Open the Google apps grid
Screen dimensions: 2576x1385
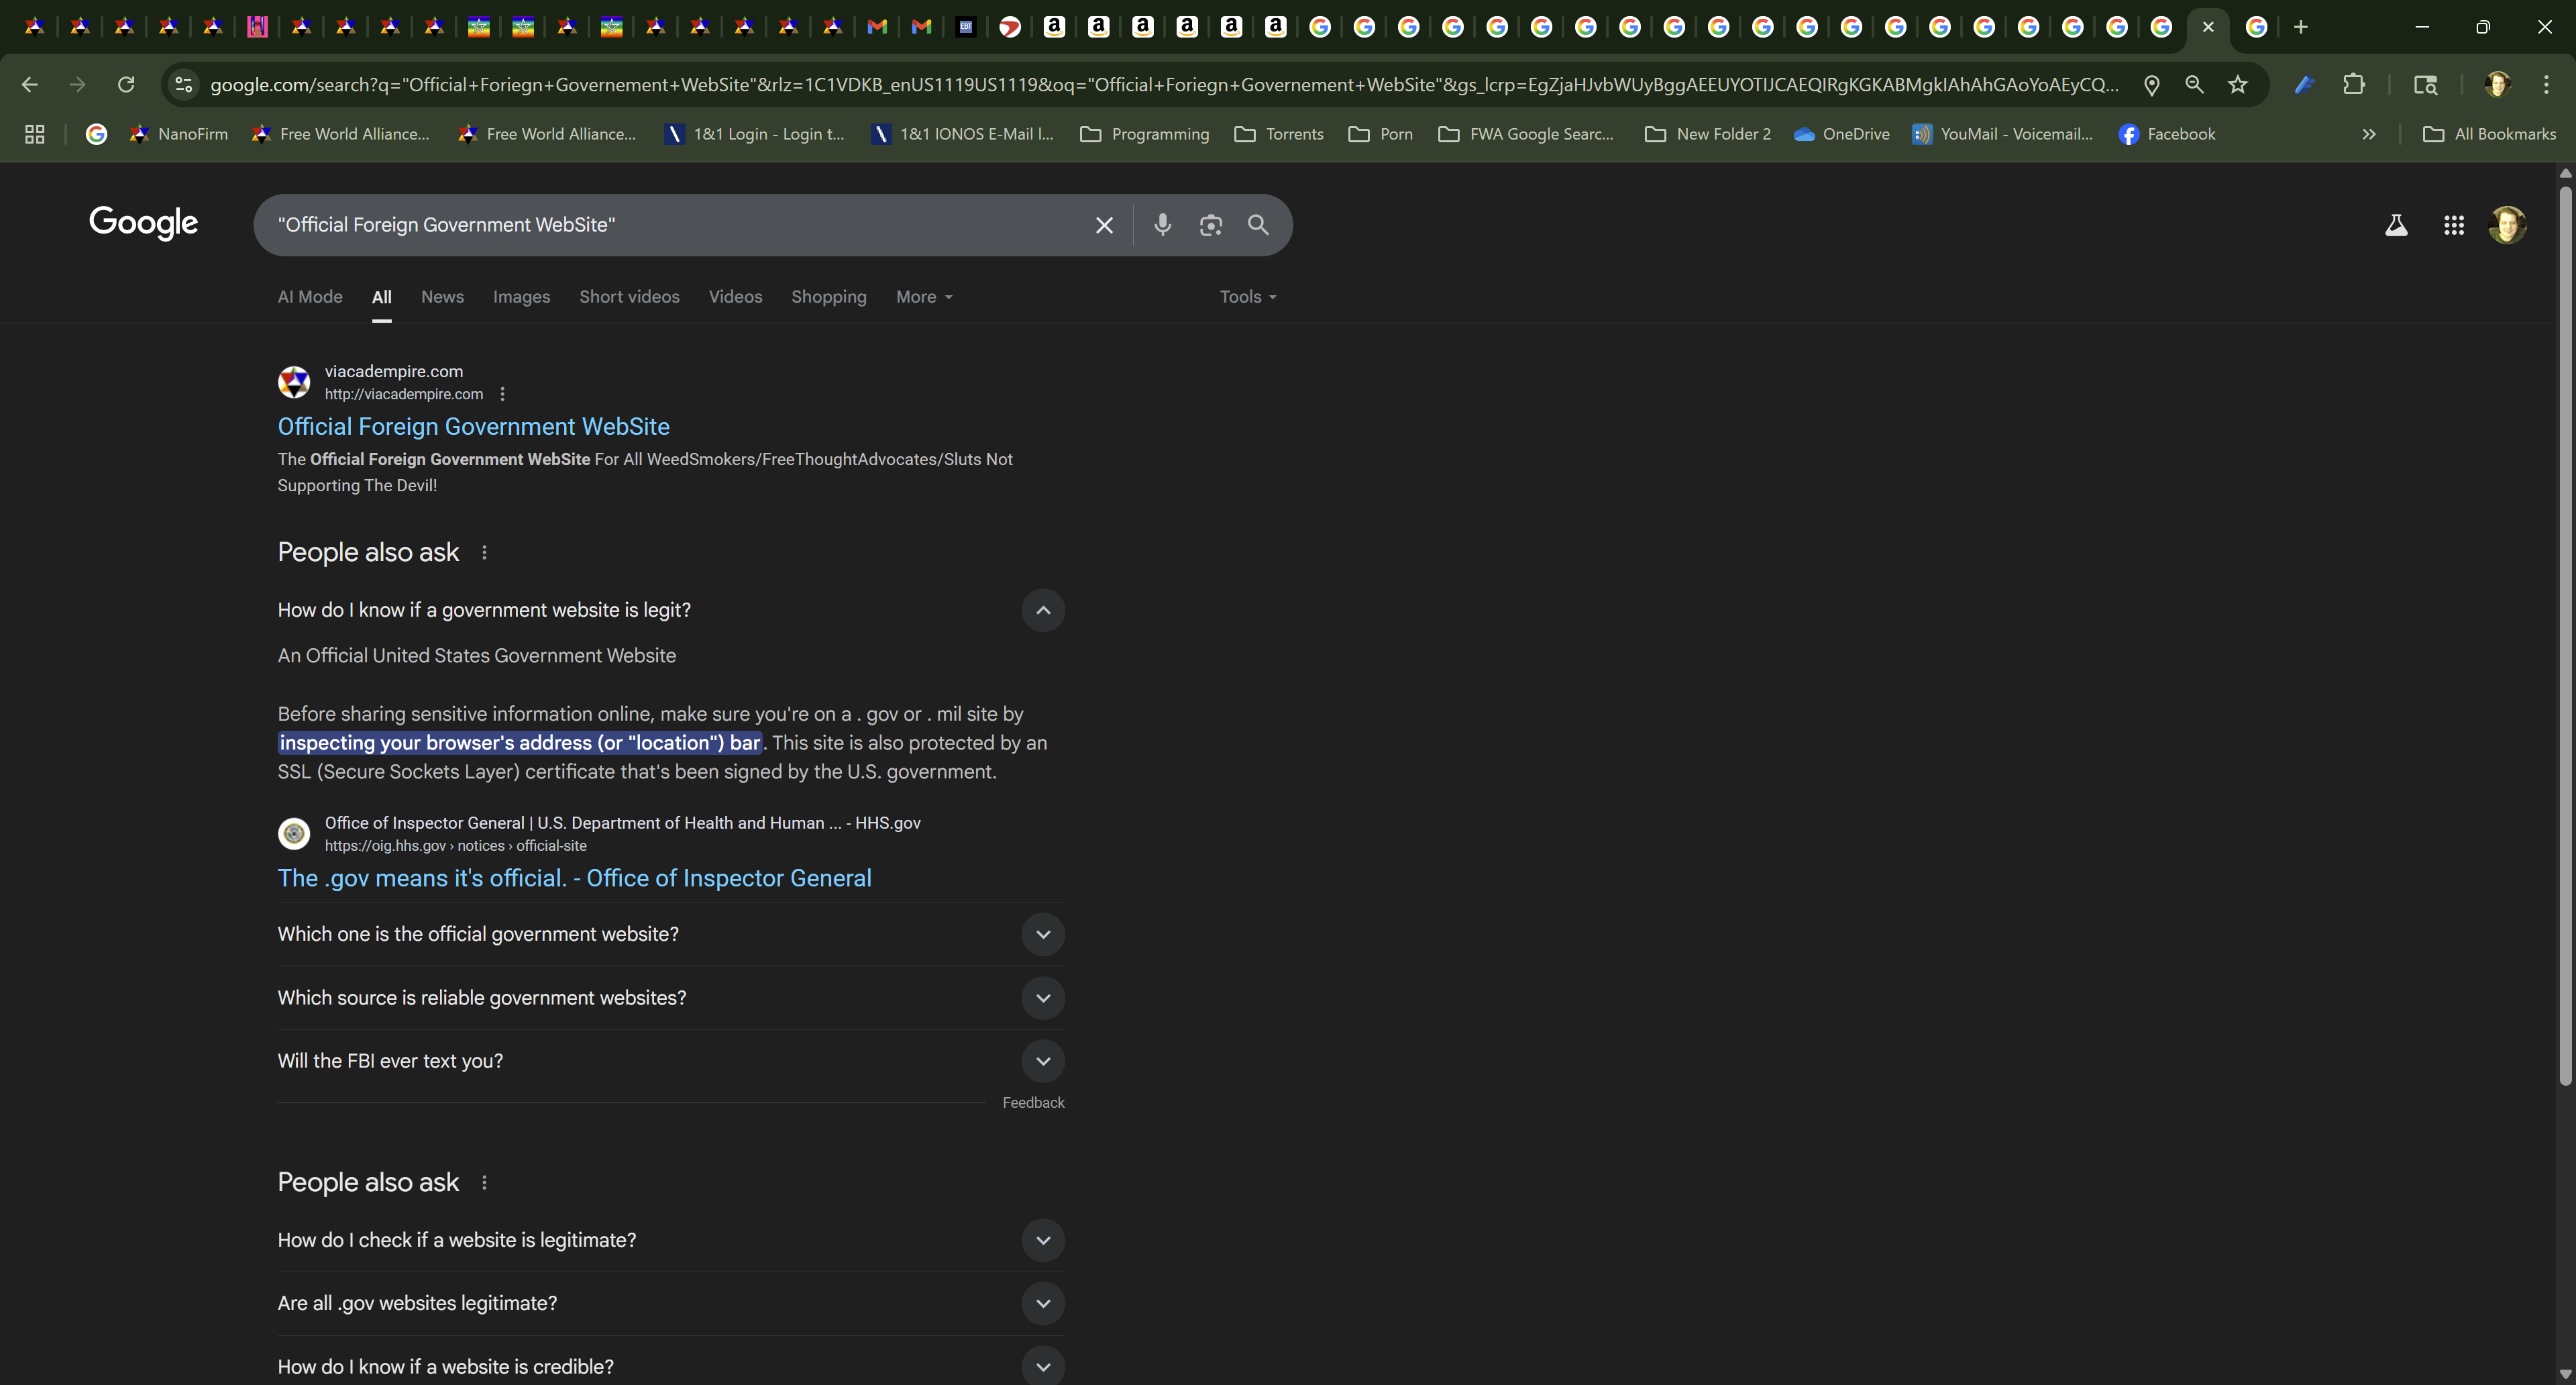pyautogui.click(x=2453, y=225)
